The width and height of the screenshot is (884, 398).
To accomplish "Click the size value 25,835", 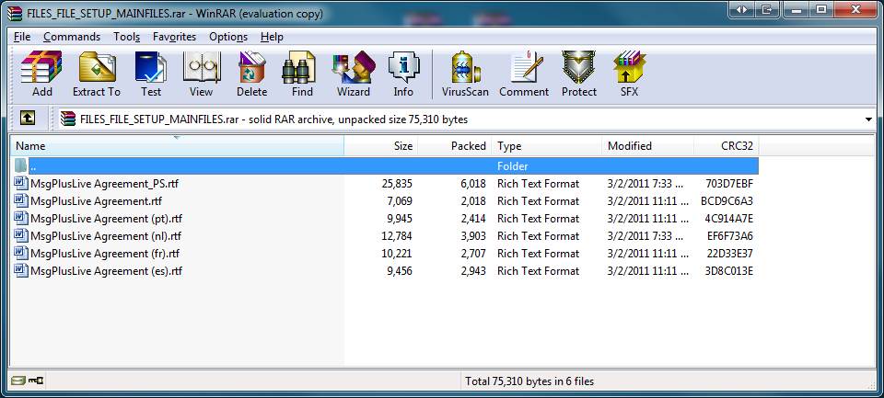I will (x=397, y=184).
